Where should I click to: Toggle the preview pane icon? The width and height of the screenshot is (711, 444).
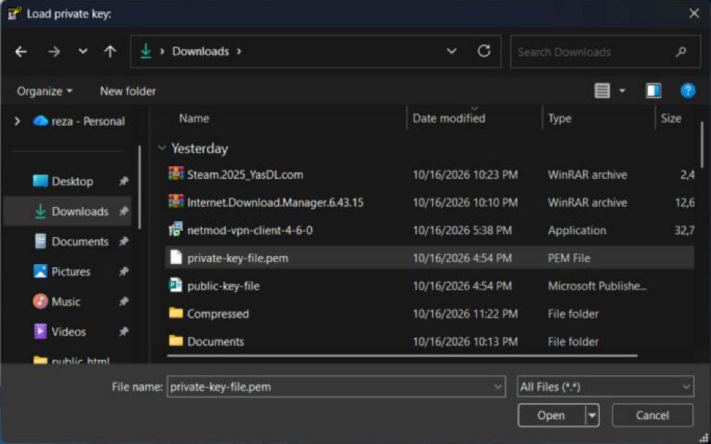(654, 91)
